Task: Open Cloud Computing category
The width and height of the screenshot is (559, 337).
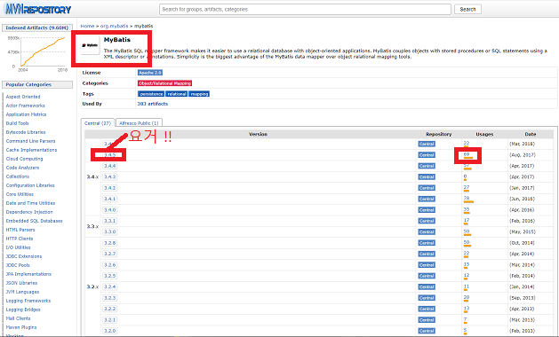Action: pos(24,159)
